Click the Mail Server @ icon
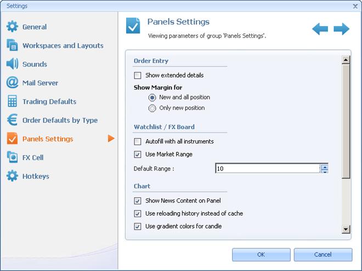The height and width of the screenshot is (271, 362). pos(12,83)
